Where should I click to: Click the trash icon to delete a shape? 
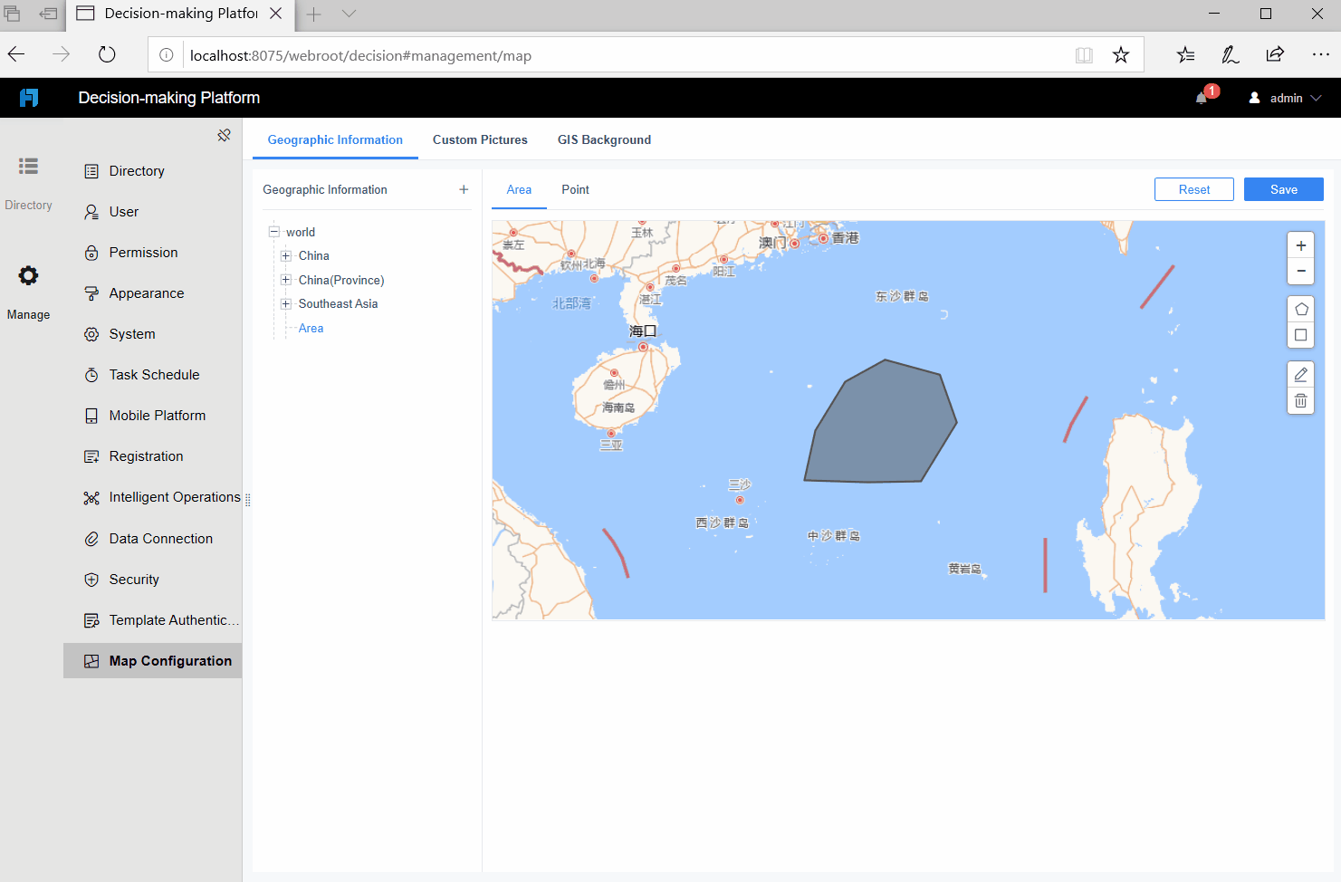1300,399
